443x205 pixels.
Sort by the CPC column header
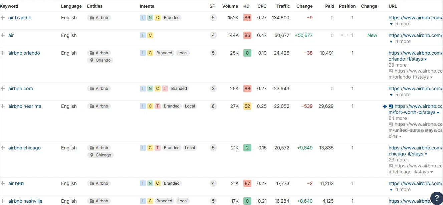(x=262, y=6)
